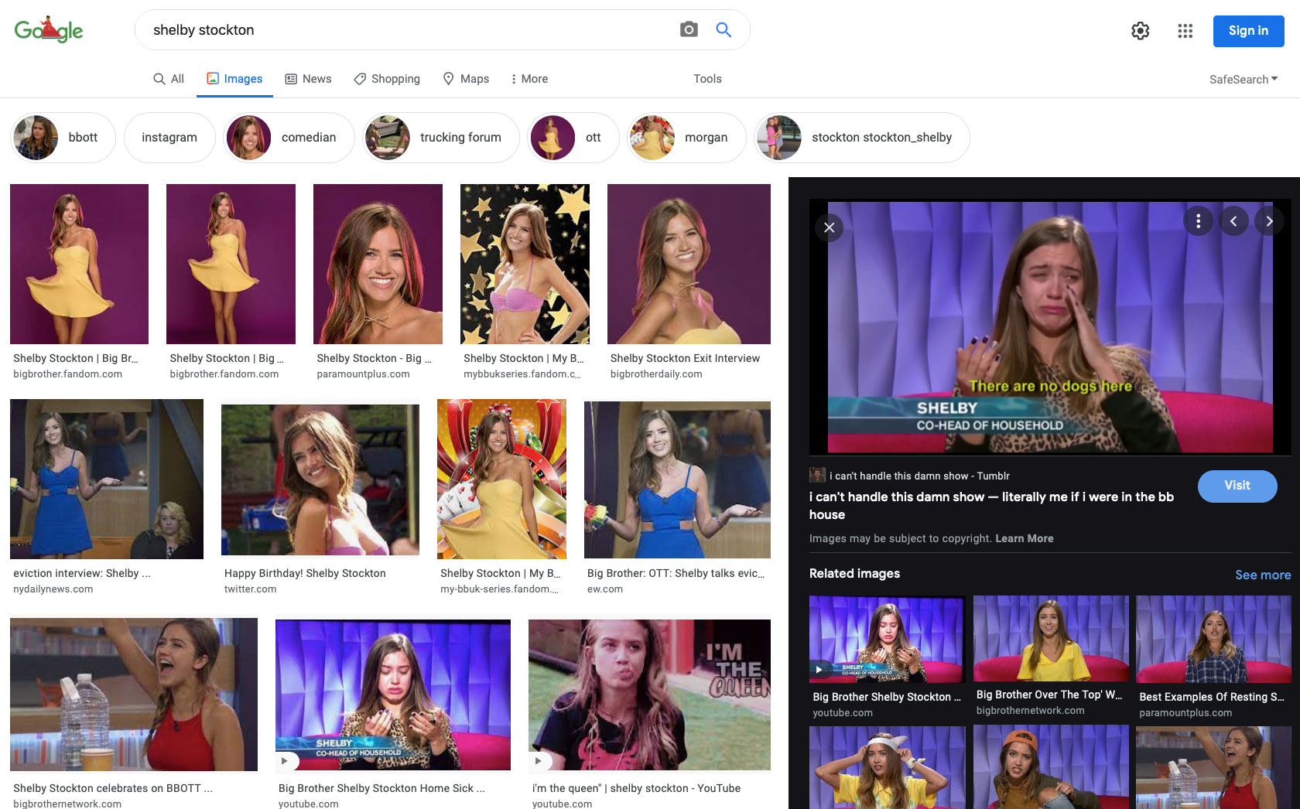Click the 'Shelby Stockton Exit Interview' caption
This screenshot has height=809, width=1300.
(x=685, y=358)
